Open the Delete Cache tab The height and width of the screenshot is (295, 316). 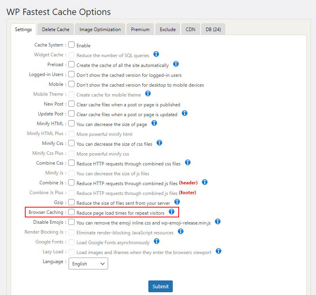pos(56,30)
